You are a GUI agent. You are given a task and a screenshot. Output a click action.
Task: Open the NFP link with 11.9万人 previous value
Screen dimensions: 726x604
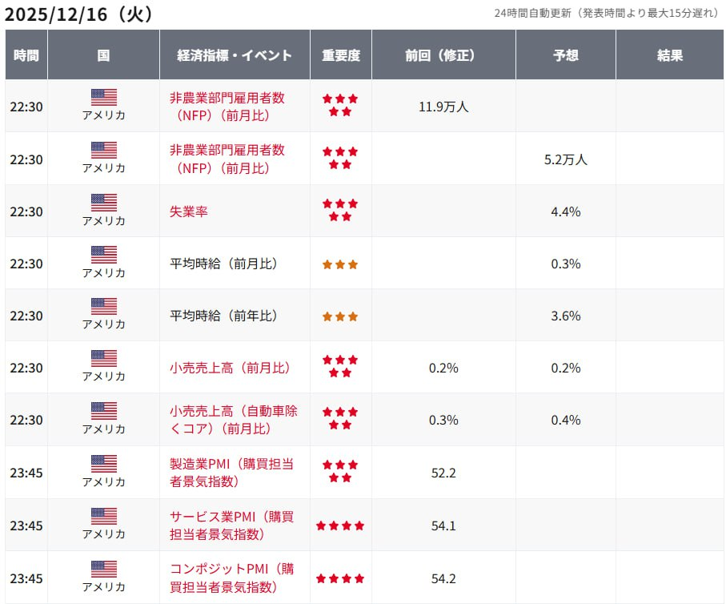coord(227,107)
